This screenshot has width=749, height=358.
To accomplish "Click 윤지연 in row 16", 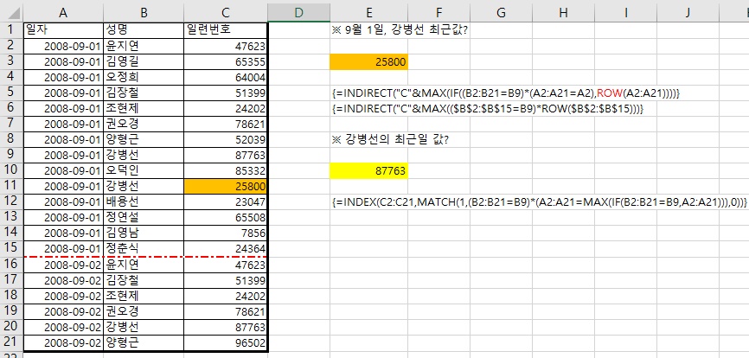I will (143, 264).
